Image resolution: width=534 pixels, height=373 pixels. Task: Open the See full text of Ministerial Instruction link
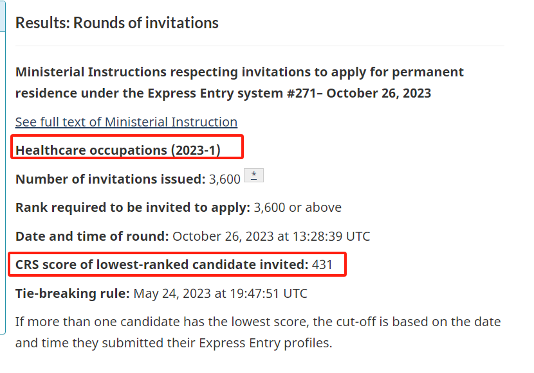(126, 122)
